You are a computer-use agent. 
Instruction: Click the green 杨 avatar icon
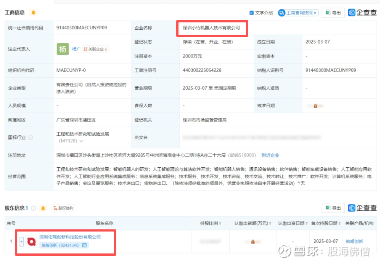point(63,49)
